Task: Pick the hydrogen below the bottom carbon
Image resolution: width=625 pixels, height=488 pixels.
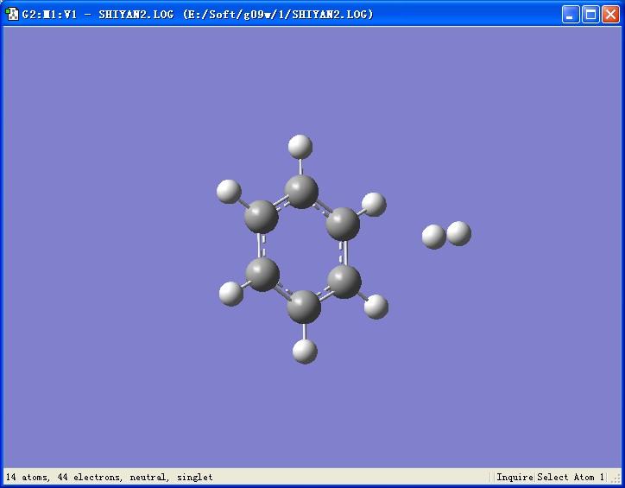Action: [305, 352]
